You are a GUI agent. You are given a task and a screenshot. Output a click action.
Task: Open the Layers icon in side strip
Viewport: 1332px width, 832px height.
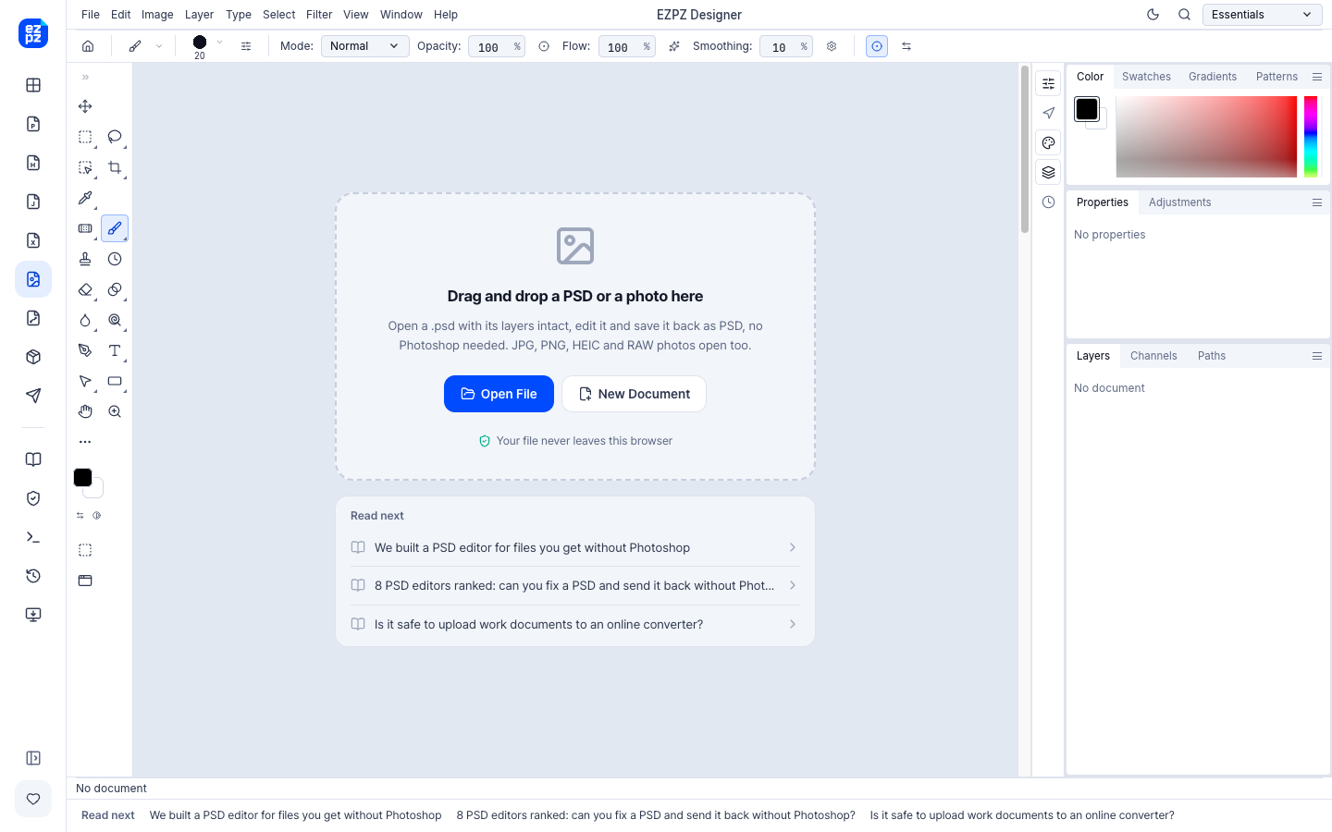click(1048, 172)
